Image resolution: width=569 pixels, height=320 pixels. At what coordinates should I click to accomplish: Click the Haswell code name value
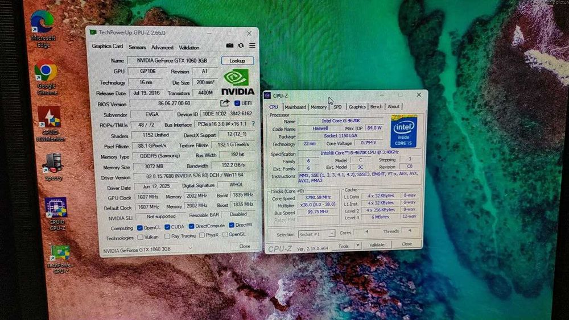pyautogui.click(x=320, y=128)
